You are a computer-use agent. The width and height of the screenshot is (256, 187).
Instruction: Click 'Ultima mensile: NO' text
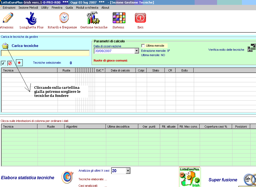tap(153, 55)
